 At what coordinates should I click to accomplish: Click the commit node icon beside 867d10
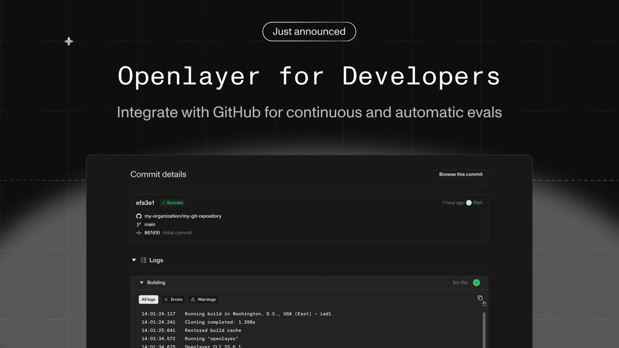pyautogui.click(x=139, y=233)
